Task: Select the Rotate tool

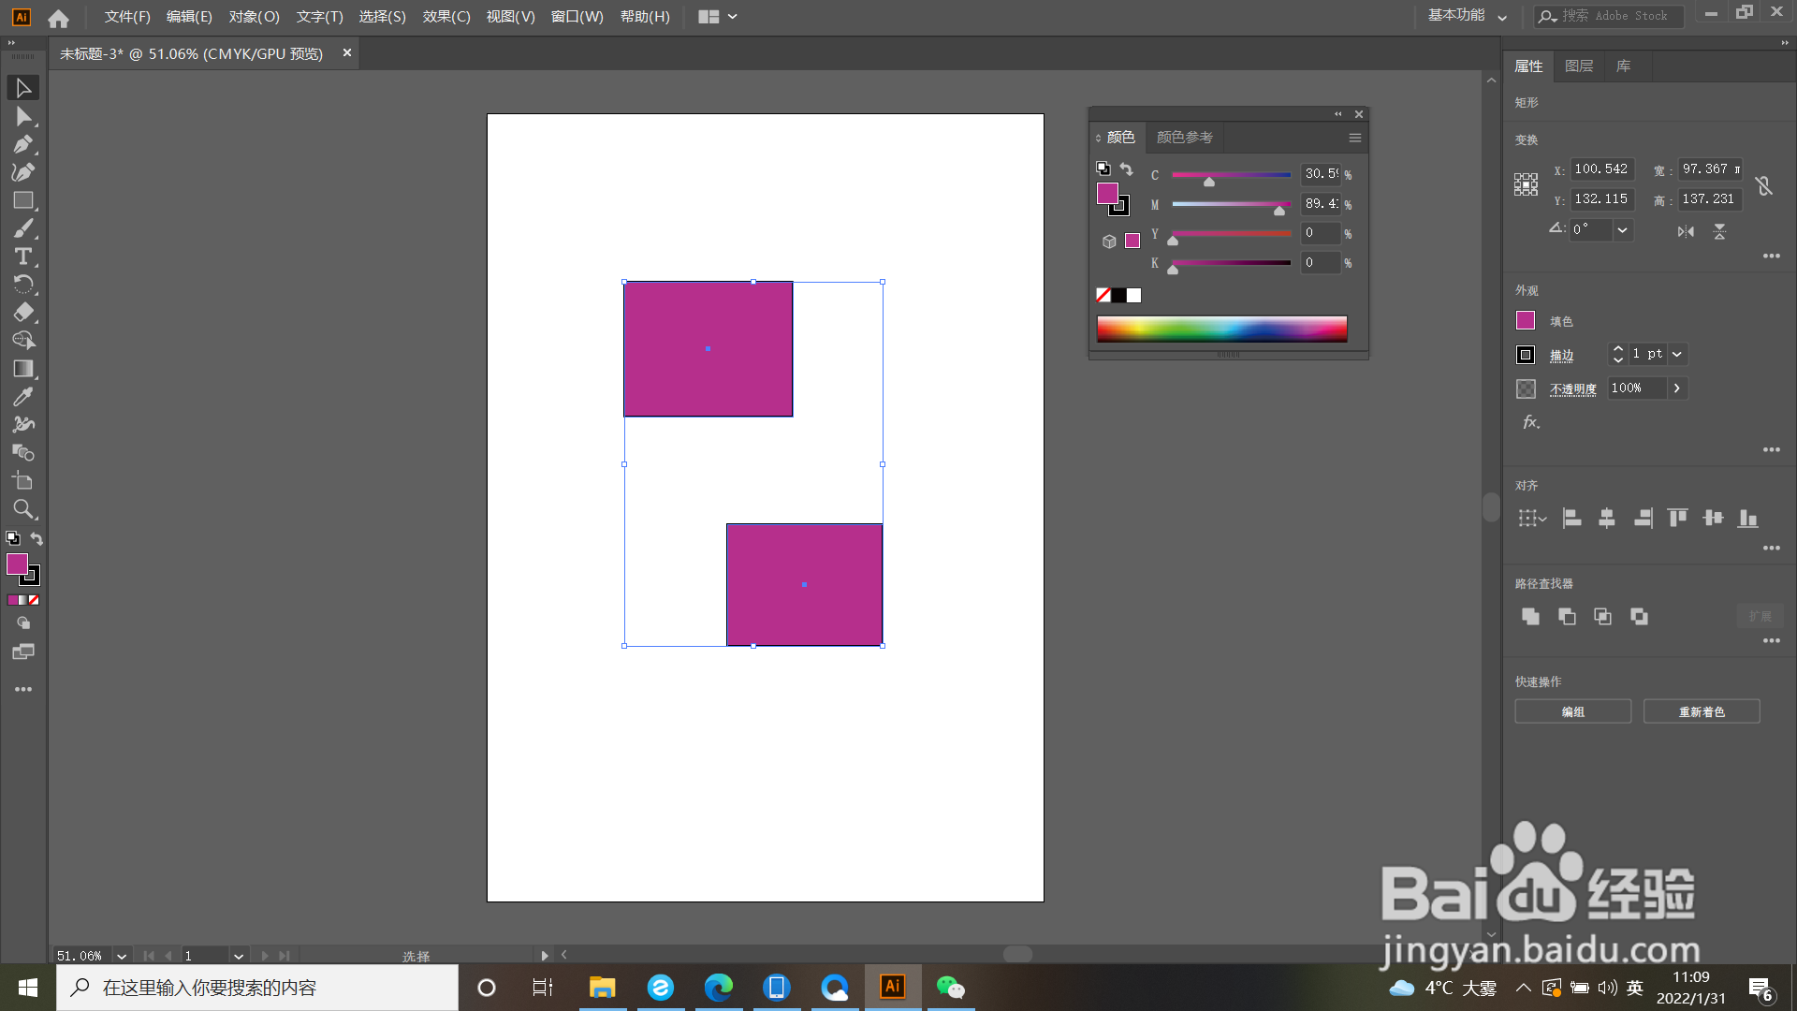Action: [x=23, y=285]
